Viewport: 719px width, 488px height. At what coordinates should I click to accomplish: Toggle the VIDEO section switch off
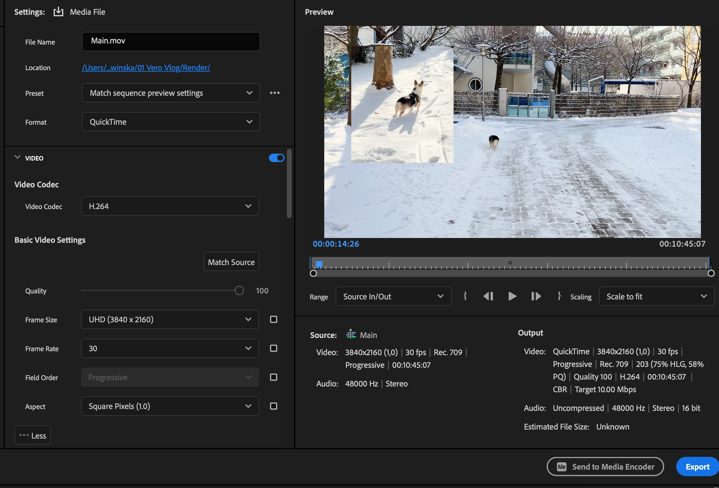[x=276, y=158]
